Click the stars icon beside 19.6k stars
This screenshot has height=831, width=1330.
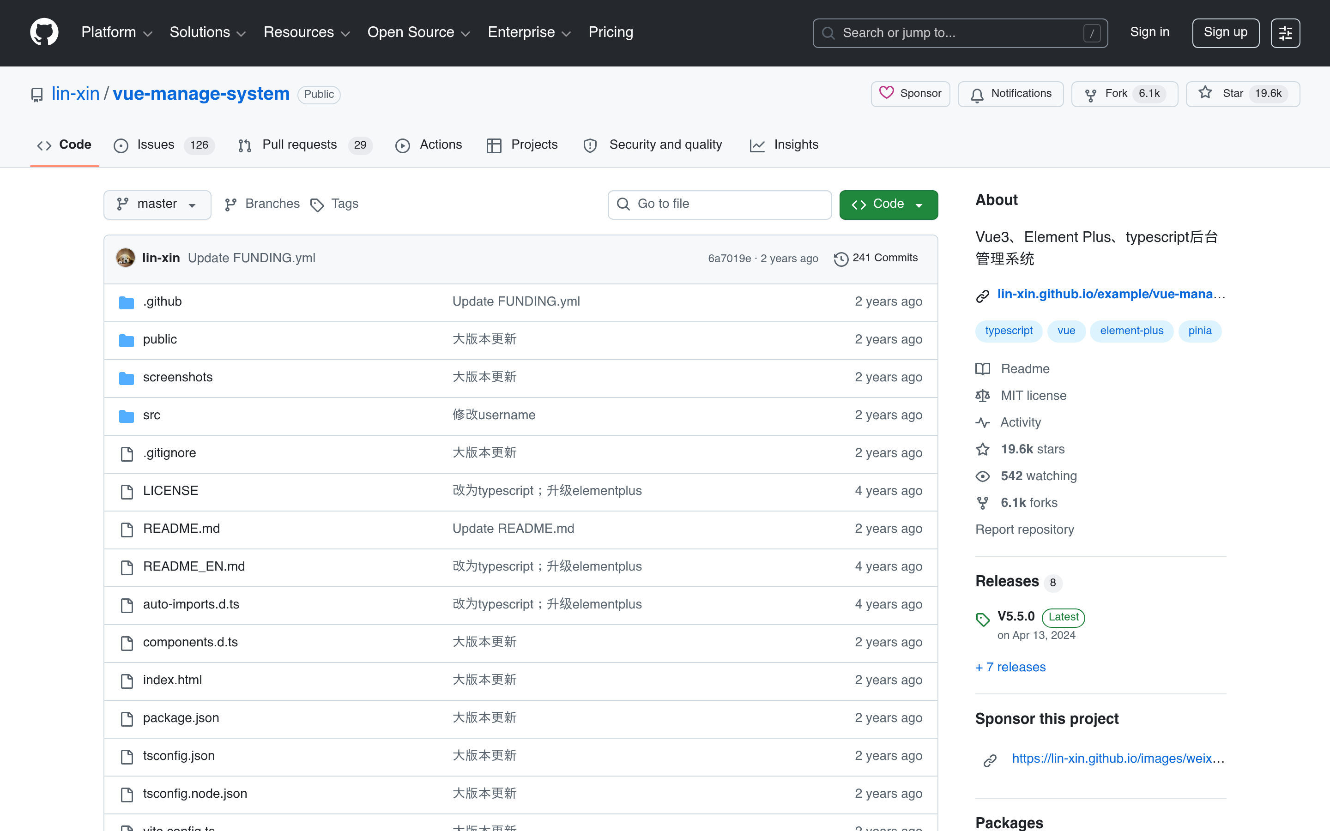983,450
